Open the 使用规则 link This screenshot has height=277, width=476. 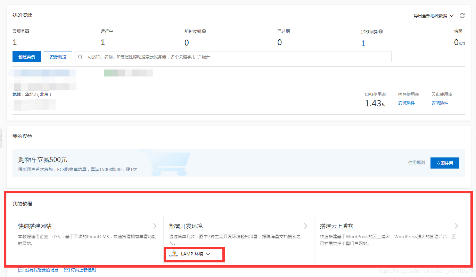click(x=416, y=162)
